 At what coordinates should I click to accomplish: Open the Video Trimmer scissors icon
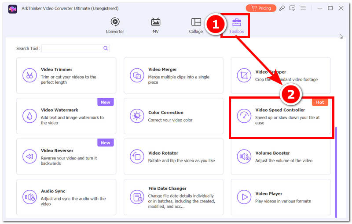(29, 75)
